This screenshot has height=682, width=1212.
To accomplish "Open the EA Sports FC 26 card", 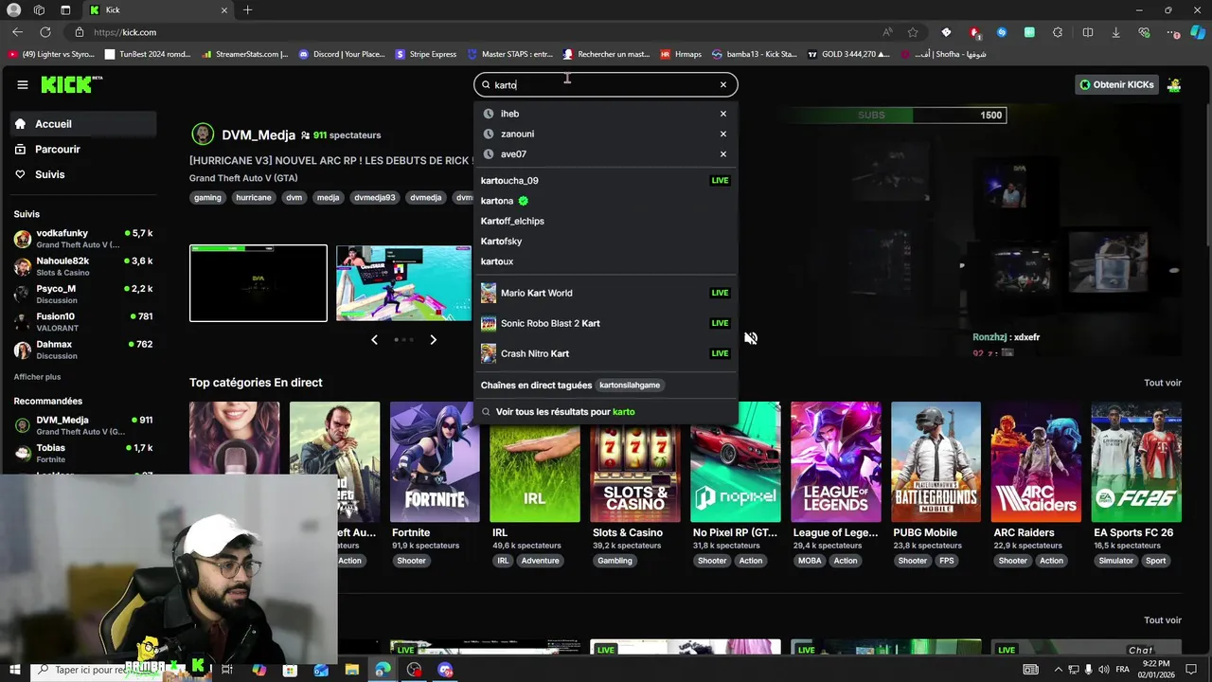I will [1136, 462].
